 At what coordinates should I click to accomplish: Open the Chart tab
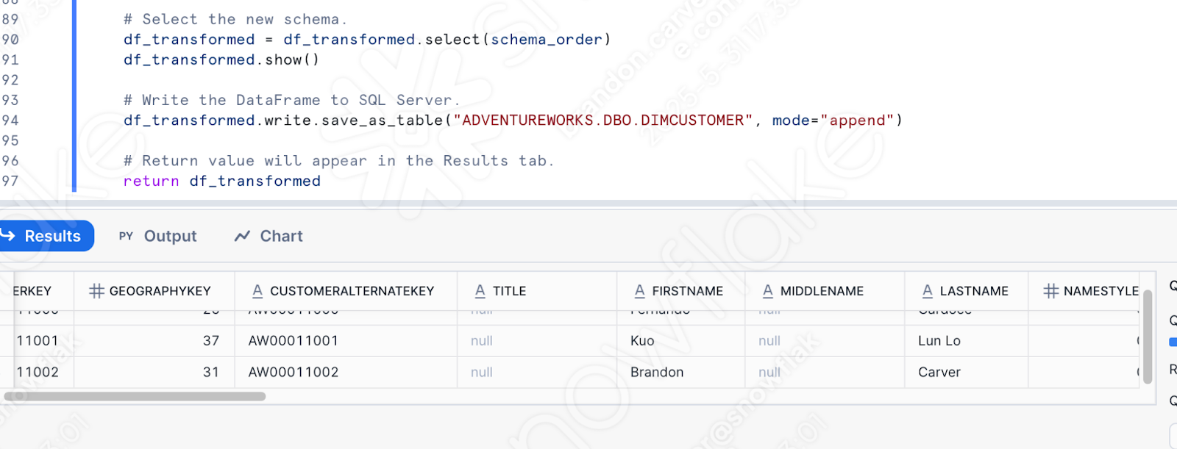[x=282, y=236]
